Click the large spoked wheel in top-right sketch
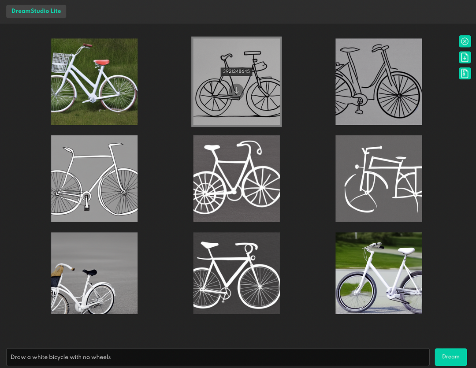476x368 pixels. pos(398,95)
